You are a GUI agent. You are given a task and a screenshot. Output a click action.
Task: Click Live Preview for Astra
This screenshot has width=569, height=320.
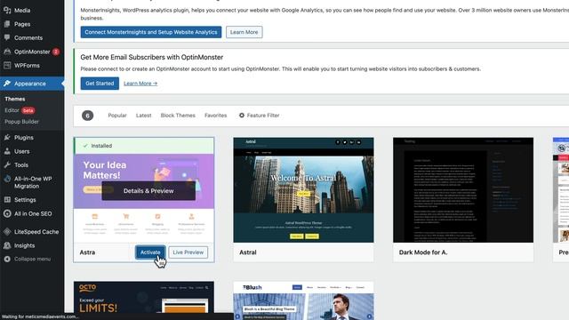188,252
